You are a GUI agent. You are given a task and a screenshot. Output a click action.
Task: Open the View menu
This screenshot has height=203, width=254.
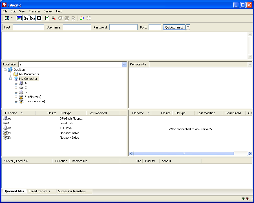pos(22,11)
